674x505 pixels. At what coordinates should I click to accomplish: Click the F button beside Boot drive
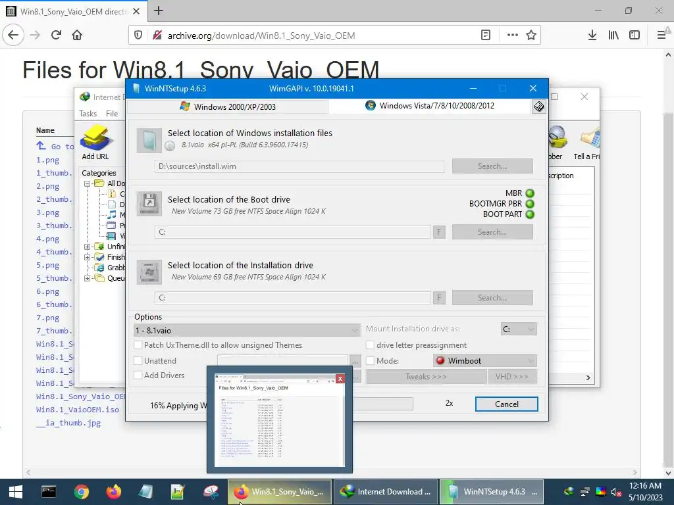coord(439,232)
